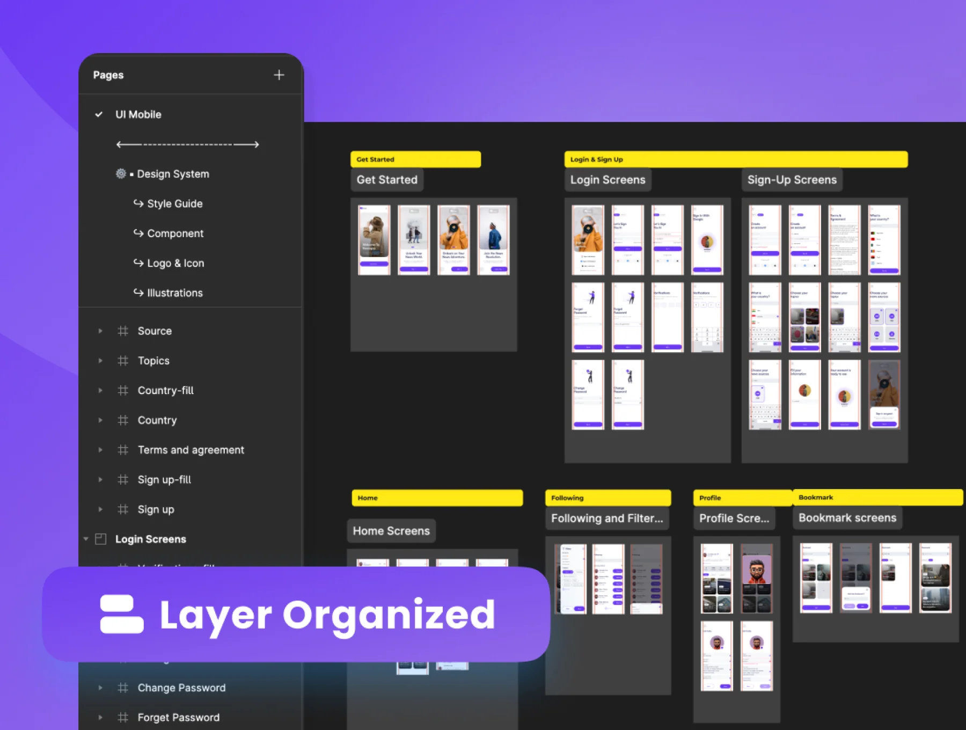The image size is (966, 730).
Task: Click the yellow Login & Sign Up bar
Action: pyautogui.click(x=736, y=159)
